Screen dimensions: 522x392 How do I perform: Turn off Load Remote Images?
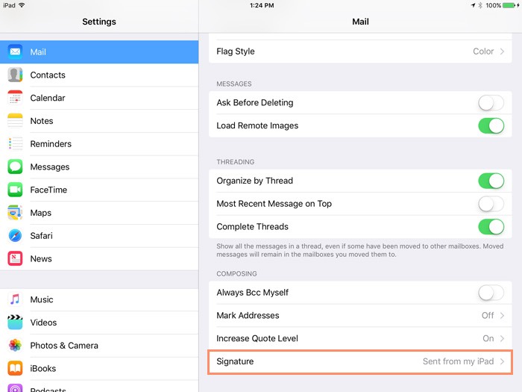491,126
